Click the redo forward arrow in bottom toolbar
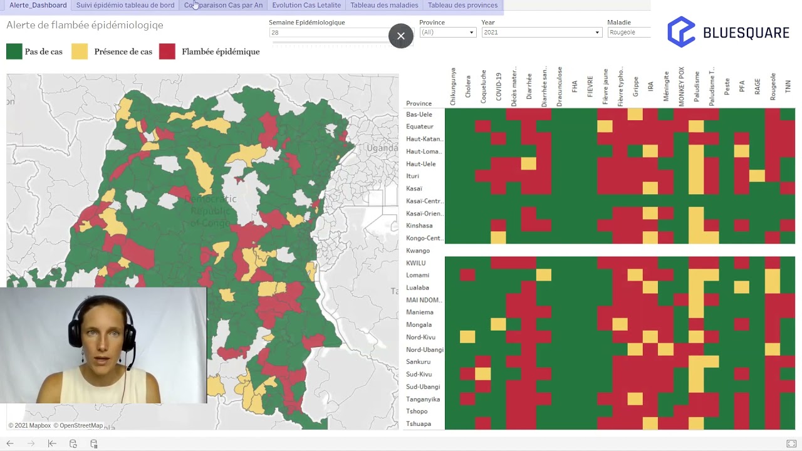 pyautogui.click(x=31, y=443)
